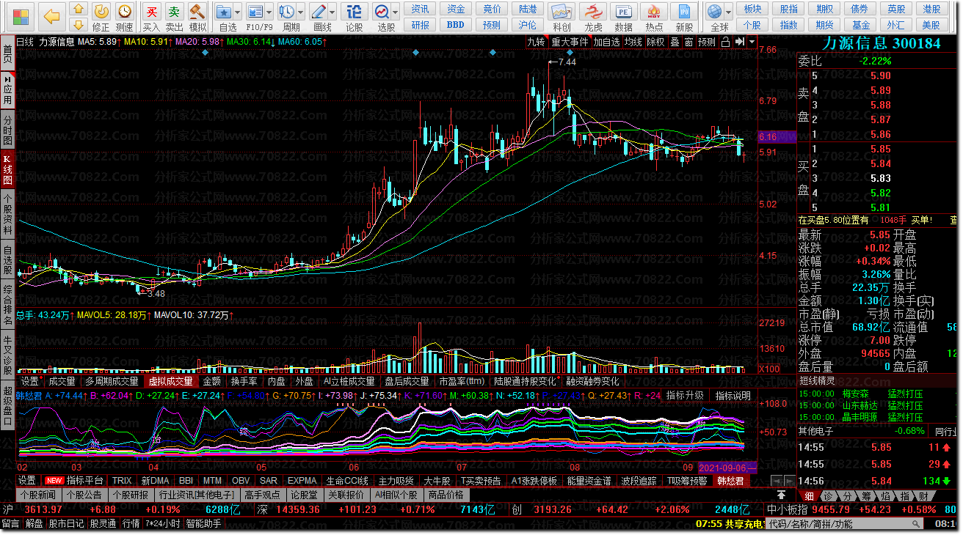The image size is (963, 535).
Task: Toggle the 均线 moving average display
Action: (x=633, y=42)
